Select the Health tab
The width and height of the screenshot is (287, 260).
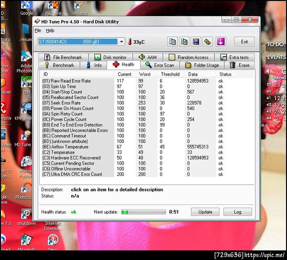123,65
